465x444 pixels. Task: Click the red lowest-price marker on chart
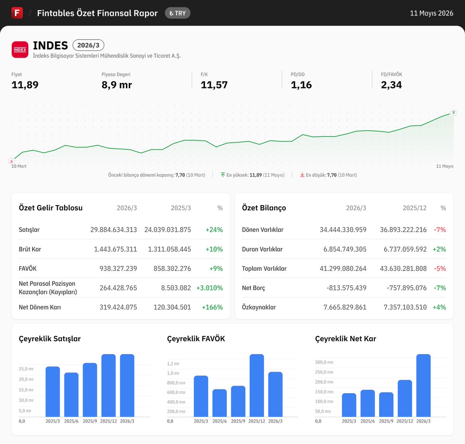click(x=12, y=161)
